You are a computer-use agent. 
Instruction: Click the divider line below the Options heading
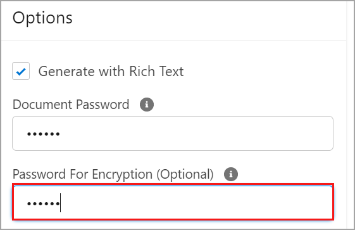point(173,41)
